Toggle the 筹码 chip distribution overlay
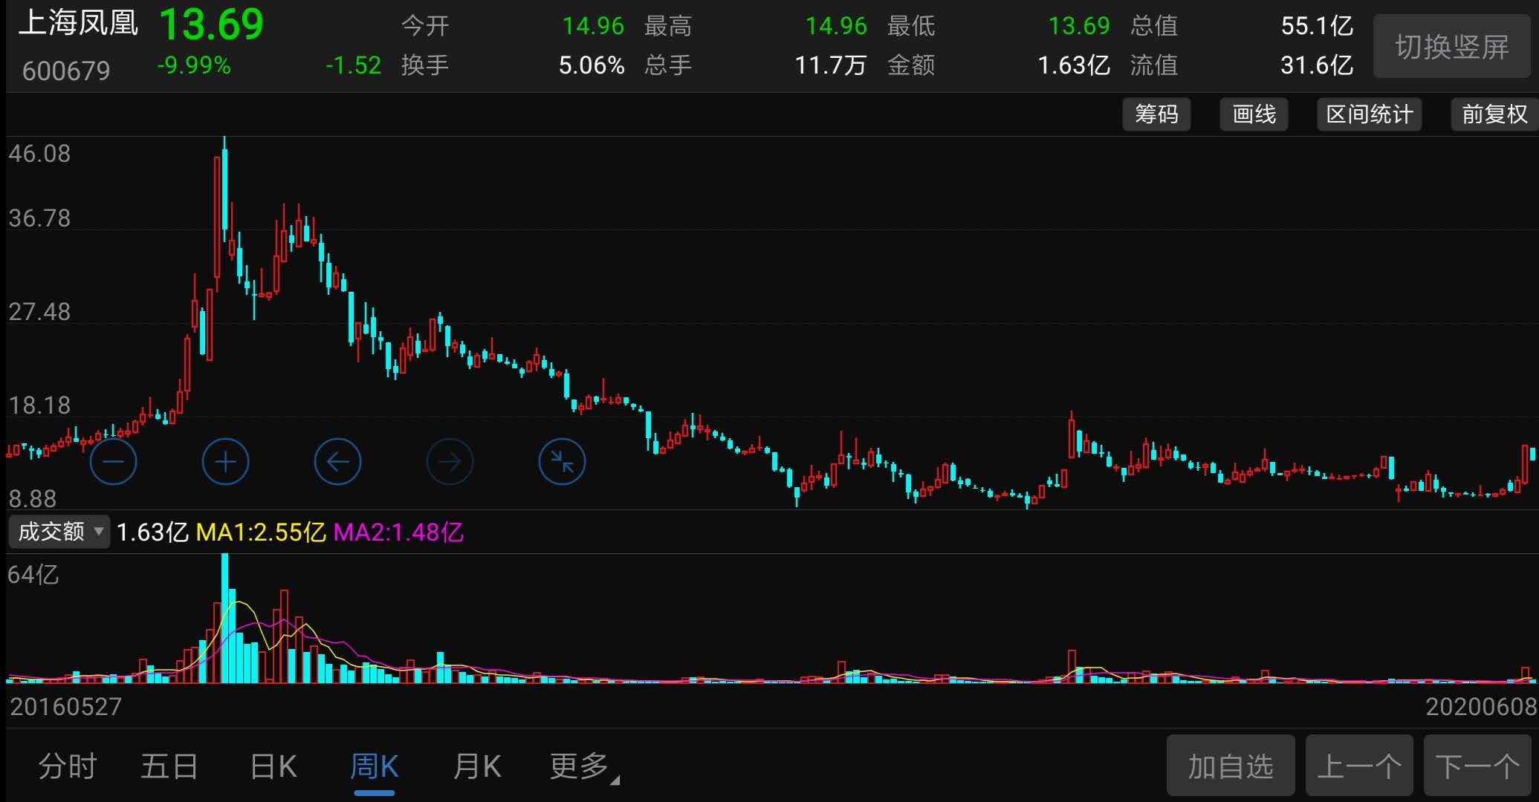Viewport: 1539px width, 802px height. tap(1156, 114)
